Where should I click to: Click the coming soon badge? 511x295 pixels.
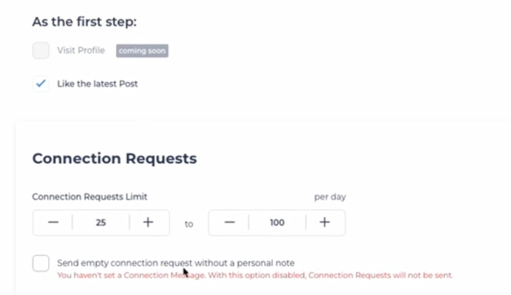142,50
